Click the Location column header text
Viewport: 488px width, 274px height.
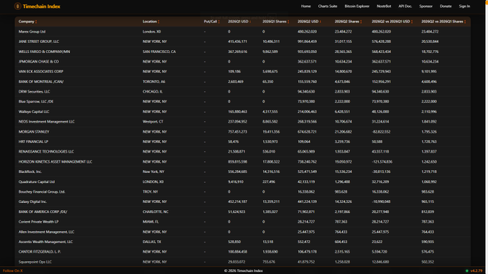149,22
